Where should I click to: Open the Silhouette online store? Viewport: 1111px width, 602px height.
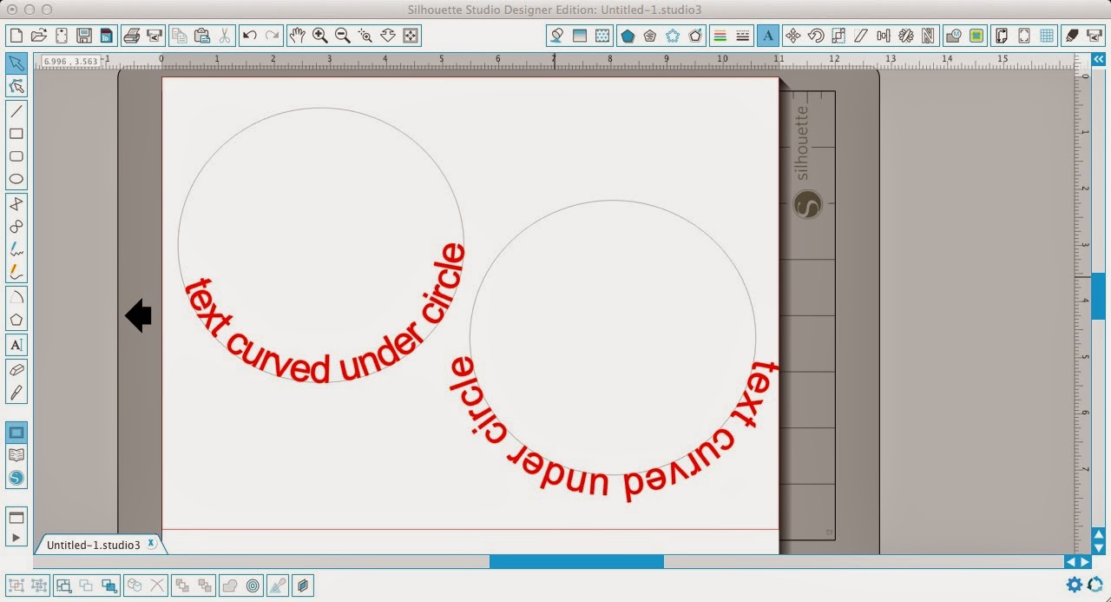pos(16,477)
